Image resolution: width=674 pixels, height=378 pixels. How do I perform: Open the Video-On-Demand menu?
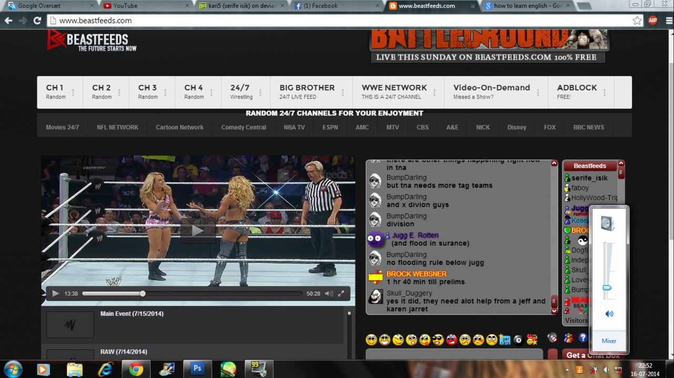496,92
